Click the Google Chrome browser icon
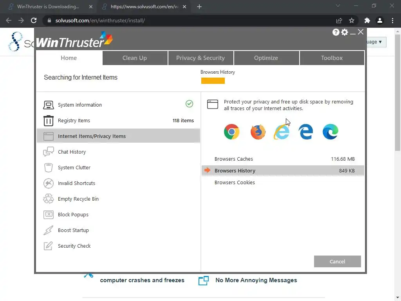 click(x=231, y=132)
